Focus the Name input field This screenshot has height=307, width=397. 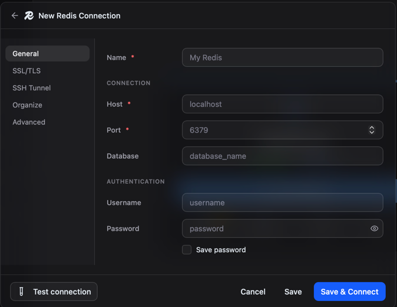(283, 57)
